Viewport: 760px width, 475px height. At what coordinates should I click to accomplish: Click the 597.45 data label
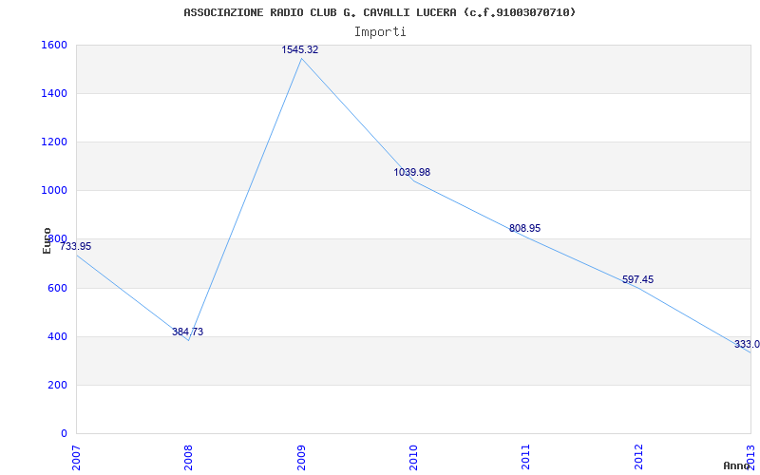click(637, 279)
